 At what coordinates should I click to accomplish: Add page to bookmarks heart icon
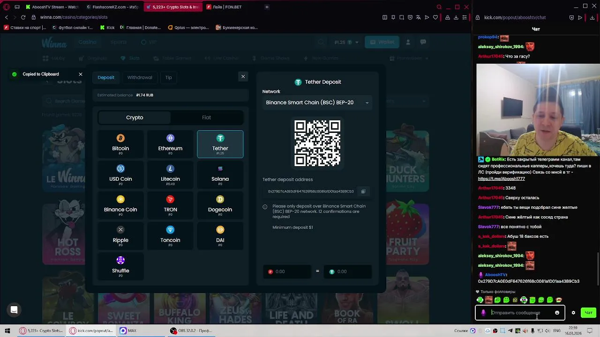435,17
